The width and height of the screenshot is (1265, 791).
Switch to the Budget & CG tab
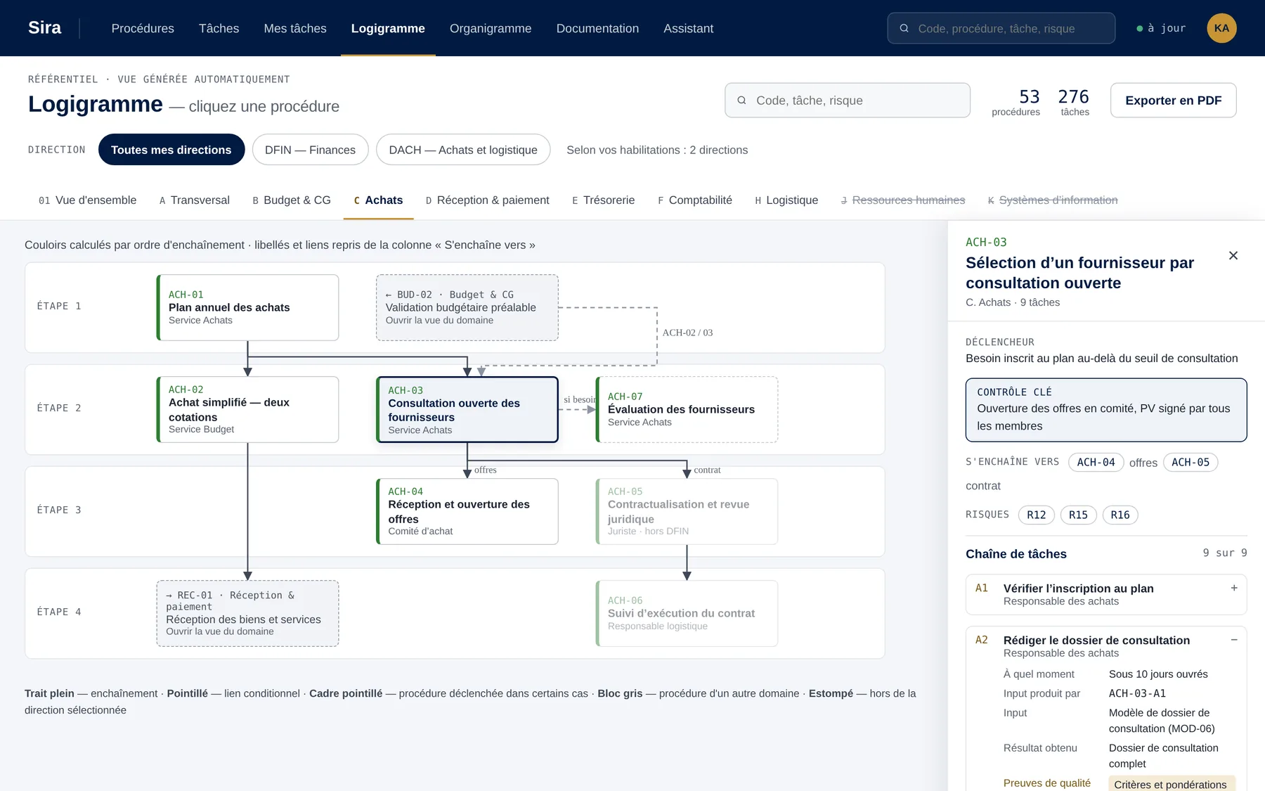pos(292,200)
